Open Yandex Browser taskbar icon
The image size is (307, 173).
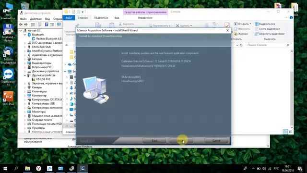[x=38, y=169]
